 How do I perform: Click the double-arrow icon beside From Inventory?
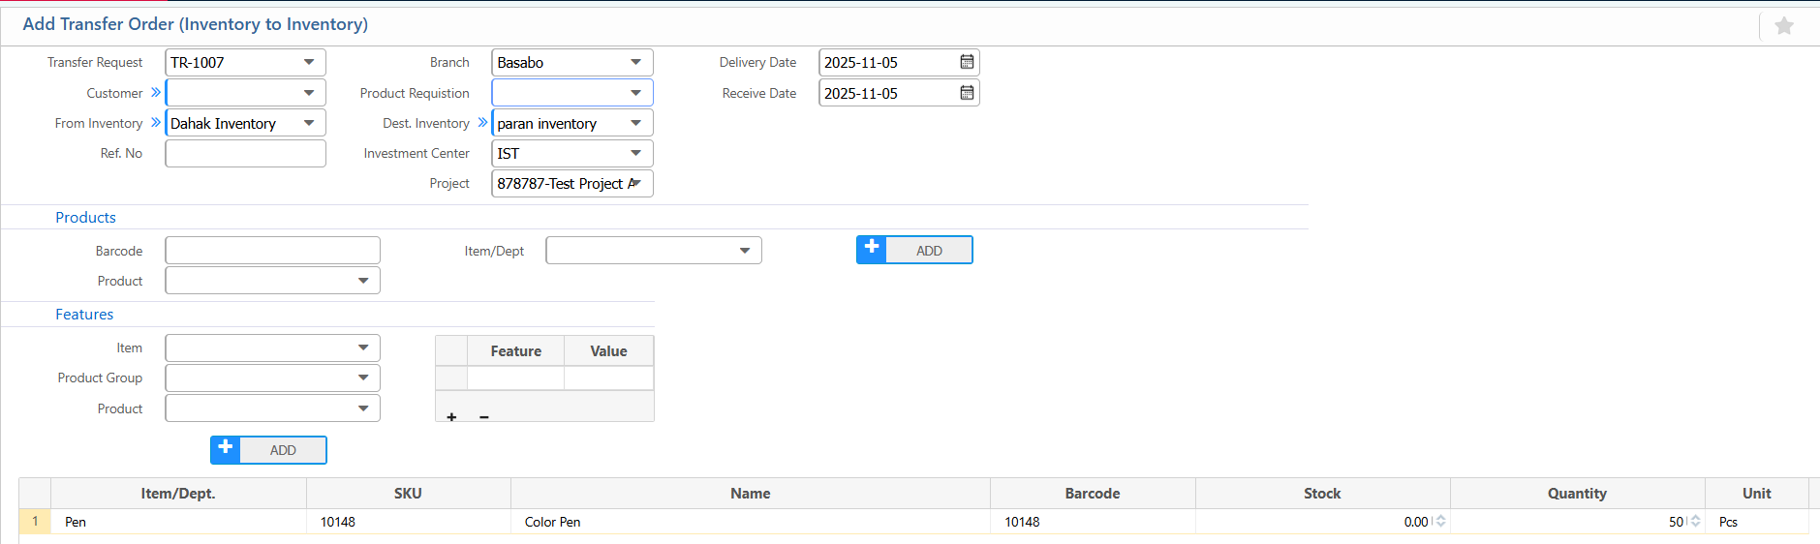coord(155,123)
